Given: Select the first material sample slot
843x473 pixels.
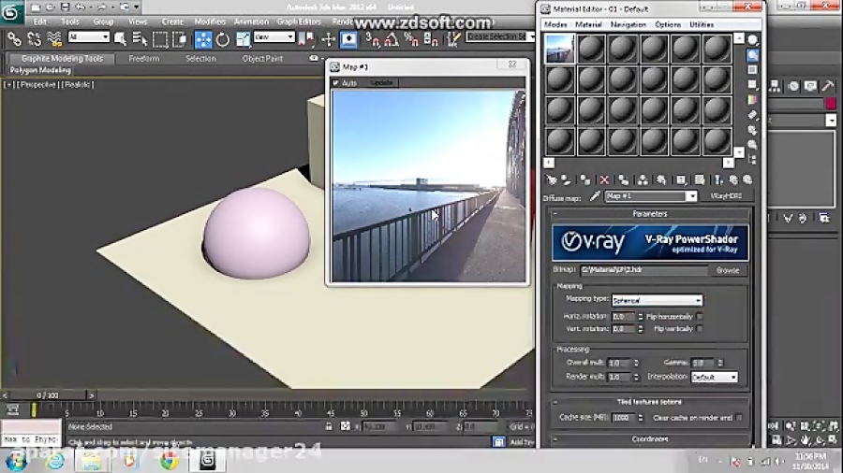Looking at the screenshot, I should [x=560, y=49].
